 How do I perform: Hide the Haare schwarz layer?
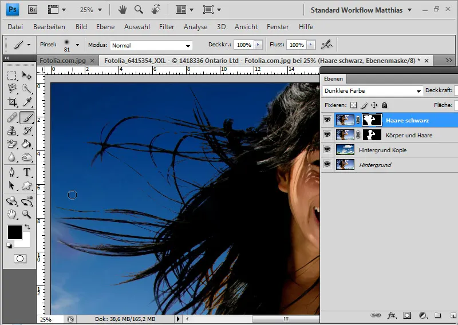[327, 120]
